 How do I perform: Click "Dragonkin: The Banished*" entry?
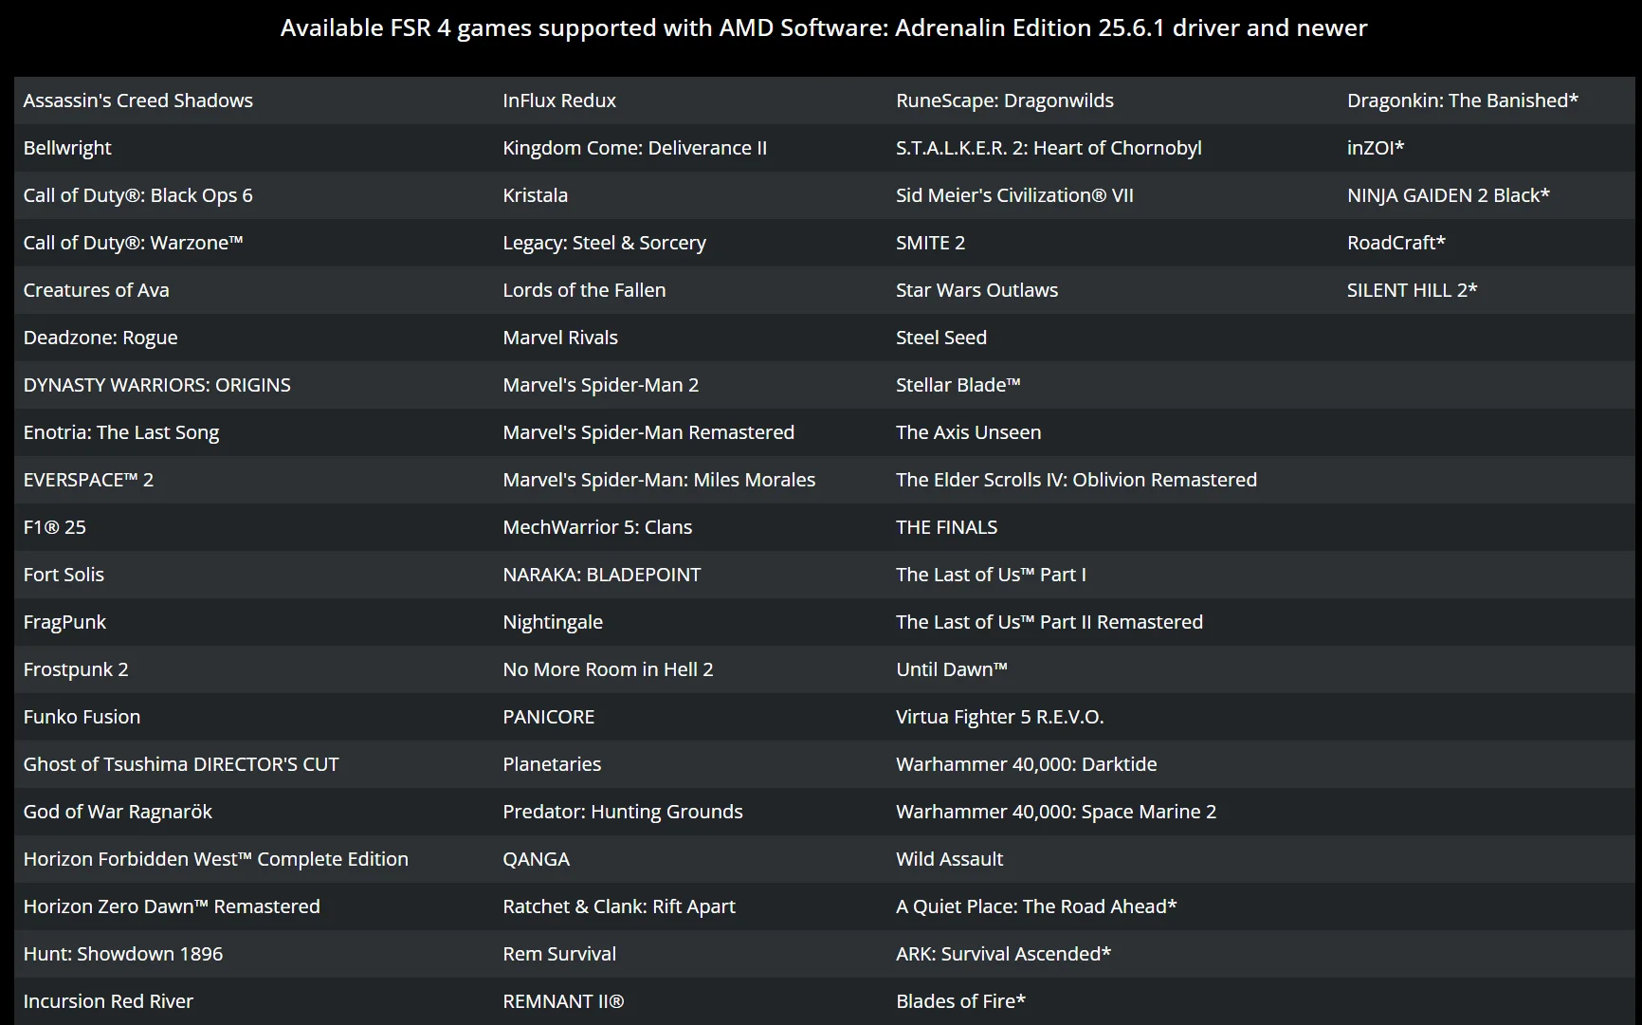pyautogui.click(x=1463, y=101)
